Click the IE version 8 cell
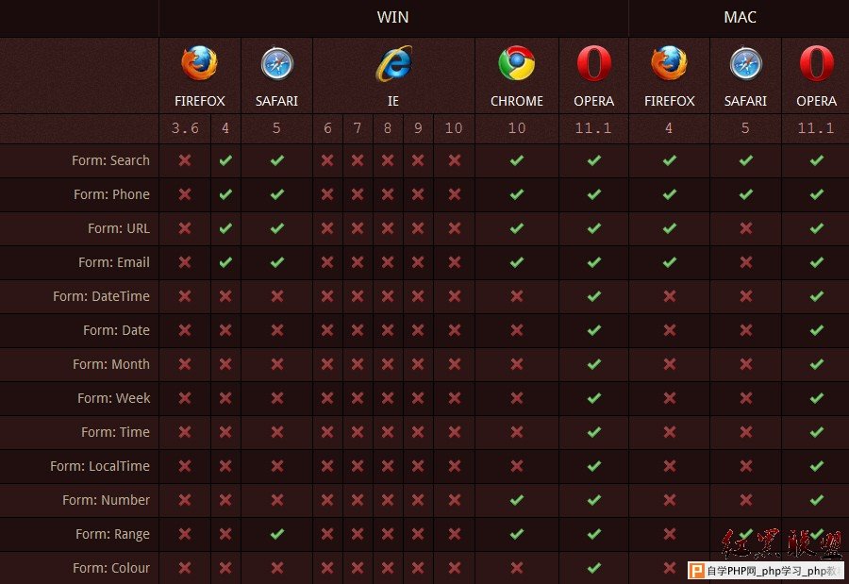 (x=388, y=128)
